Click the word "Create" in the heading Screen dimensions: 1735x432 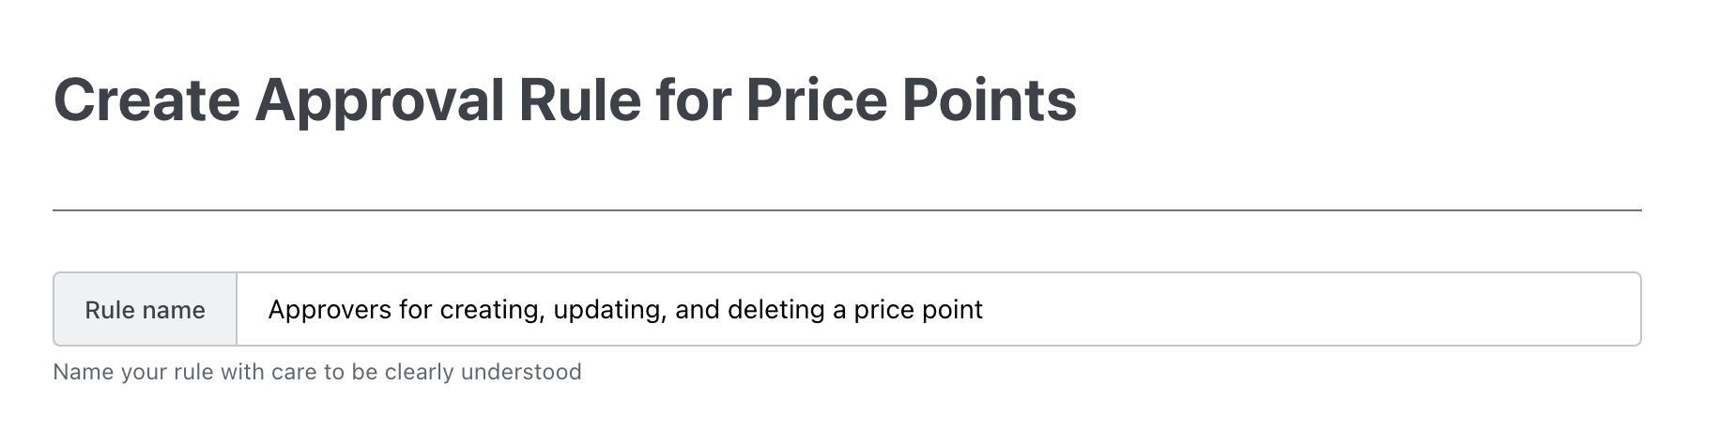click(x=146, y=100)
